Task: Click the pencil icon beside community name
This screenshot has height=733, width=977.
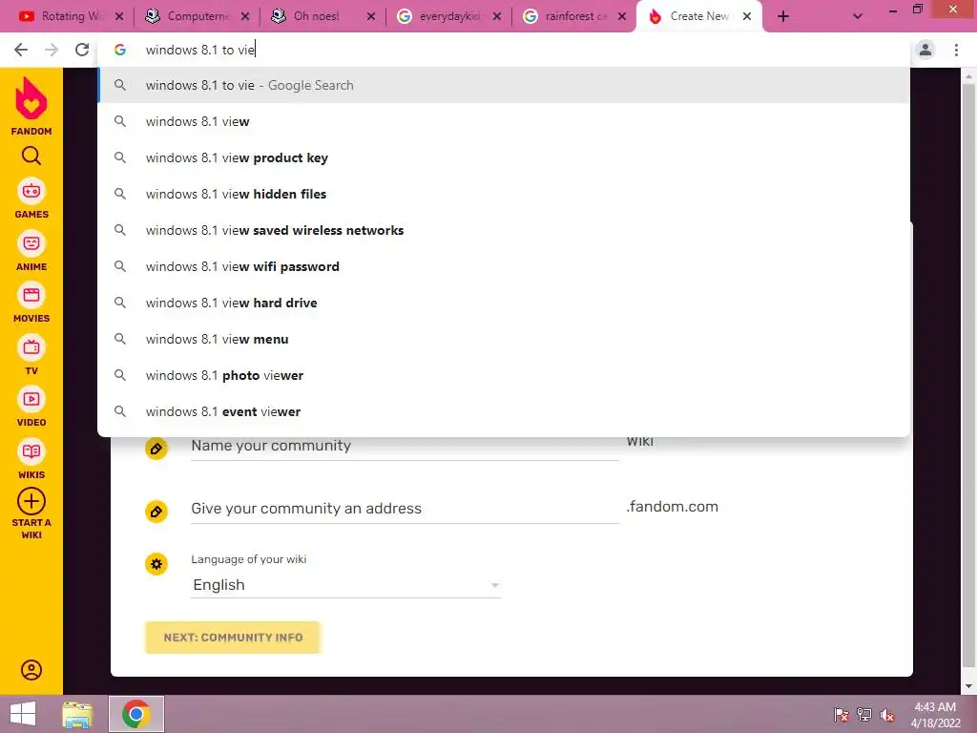Action: coord(156,449)
